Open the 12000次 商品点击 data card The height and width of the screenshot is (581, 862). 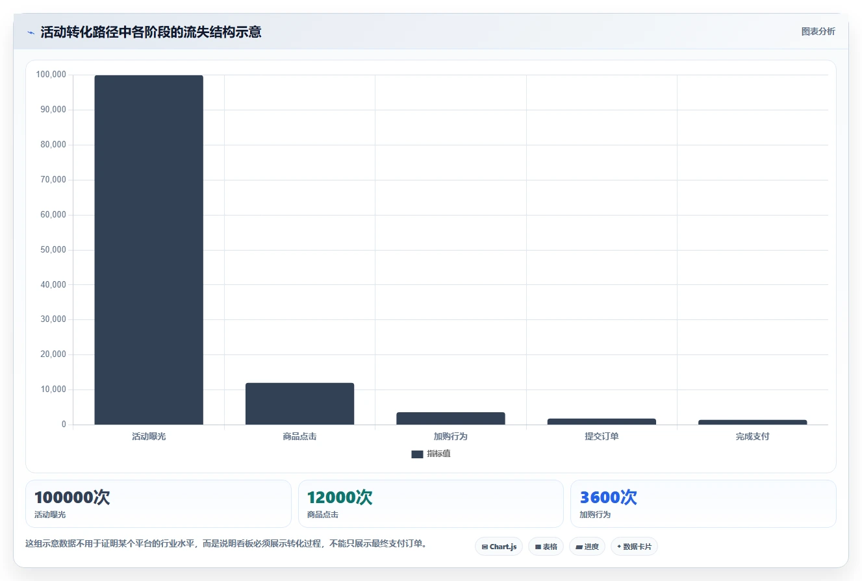(431, 504)
